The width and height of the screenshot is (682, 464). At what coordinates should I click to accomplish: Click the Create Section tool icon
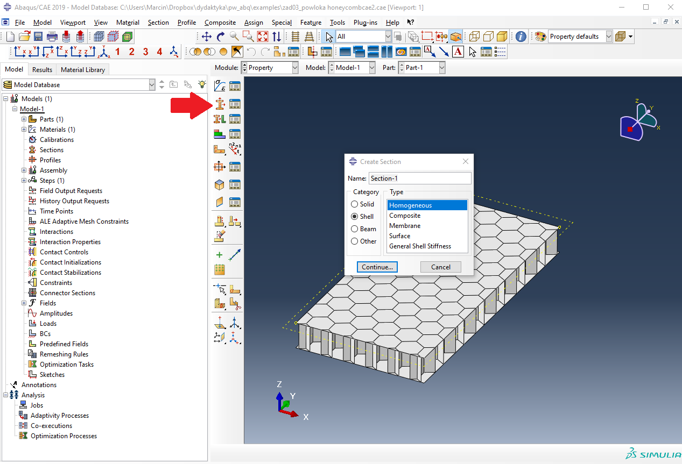(x=220, y=103)
